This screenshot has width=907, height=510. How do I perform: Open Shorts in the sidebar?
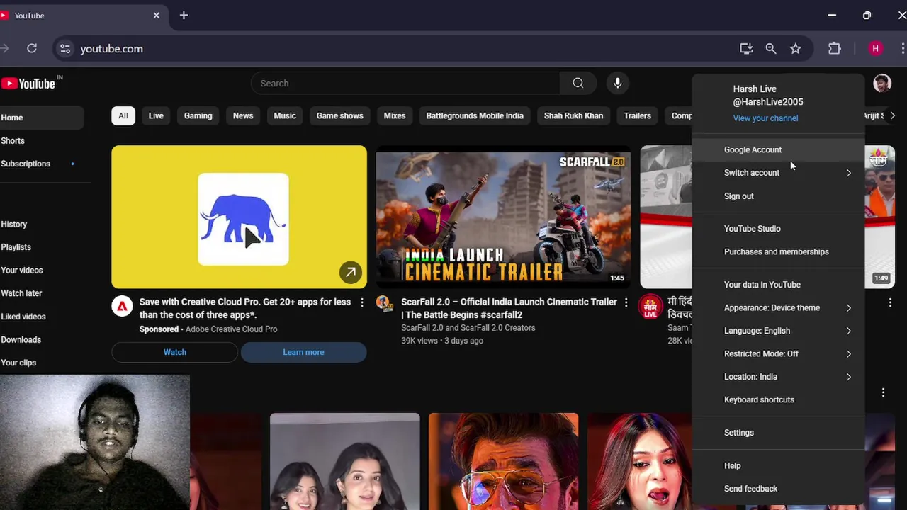pyautogui.click(x=42, y=141)
